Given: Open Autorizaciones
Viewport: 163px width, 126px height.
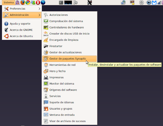Looking at the screenshot, I should coord(70,15).
